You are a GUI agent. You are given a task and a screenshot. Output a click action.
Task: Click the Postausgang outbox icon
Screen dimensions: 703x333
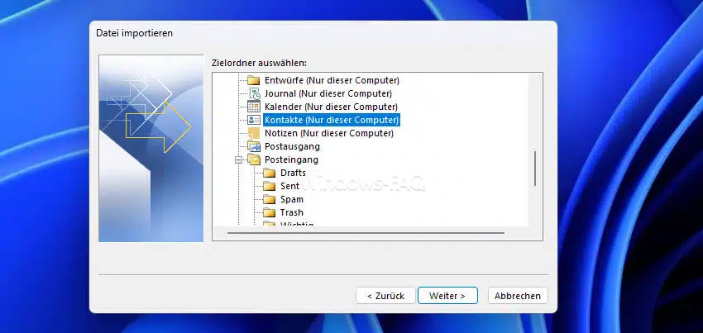[254, 146]
